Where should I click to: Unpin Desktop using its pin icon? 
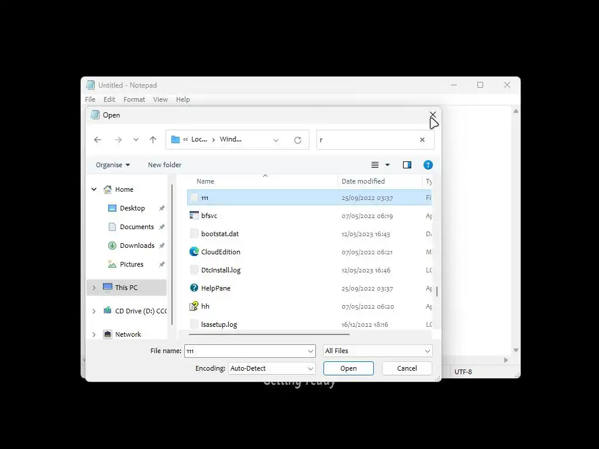(162, 208)
